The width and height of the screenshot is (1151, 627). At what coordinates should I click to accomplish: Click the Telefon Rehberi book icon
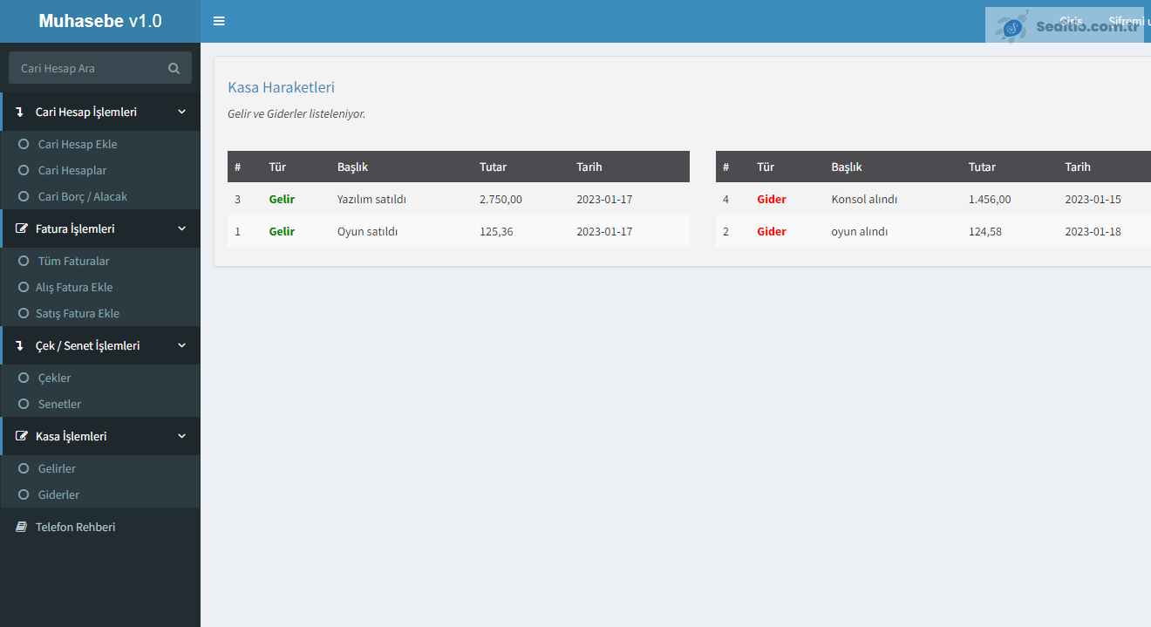point(22,527)
